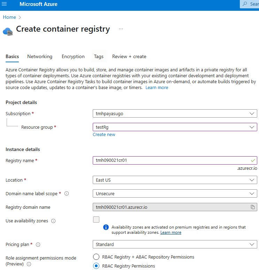Select RBAC Registry Permissions radio option
This screenshot has width=259, height=270.
tap(96, 266)
